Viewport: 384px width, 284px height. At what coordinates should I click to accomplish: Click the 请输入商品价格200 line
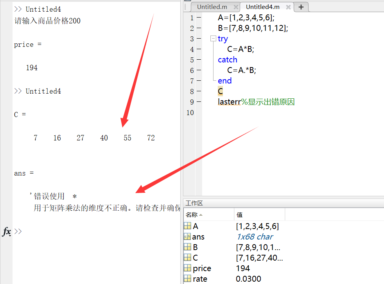tap(47, 21)
